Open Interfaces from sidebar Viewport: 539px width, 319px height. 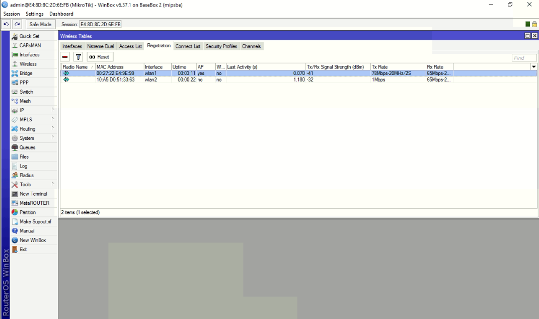(x=34, y=55)
